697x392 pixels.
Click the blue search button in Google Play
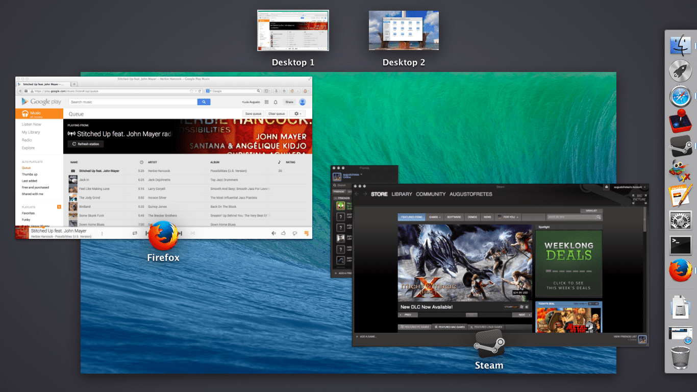point(204,102)
